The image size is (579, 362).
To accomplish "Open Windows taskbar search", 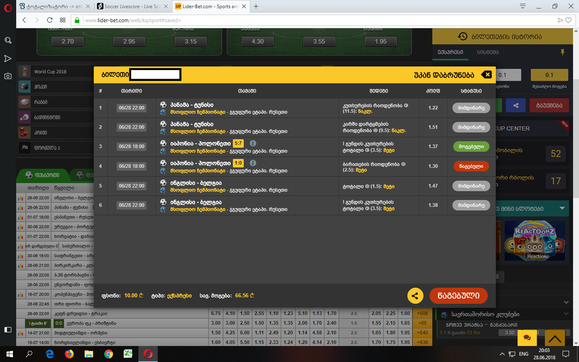I will click(x=29, y=354).
